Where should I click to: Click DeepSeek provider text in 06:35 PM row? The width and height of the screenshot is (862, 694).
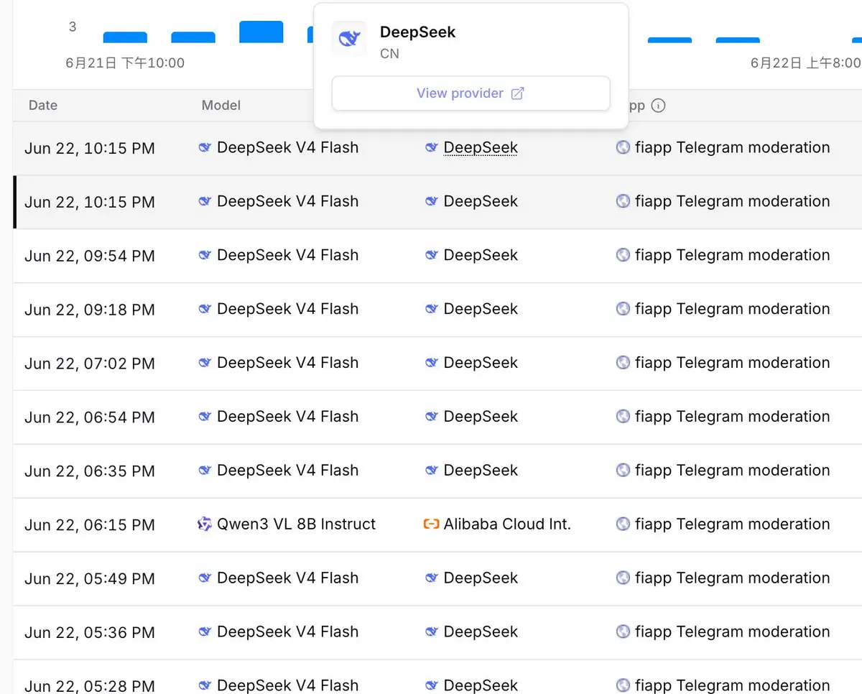pyautogui.click(x=481, y=471)
